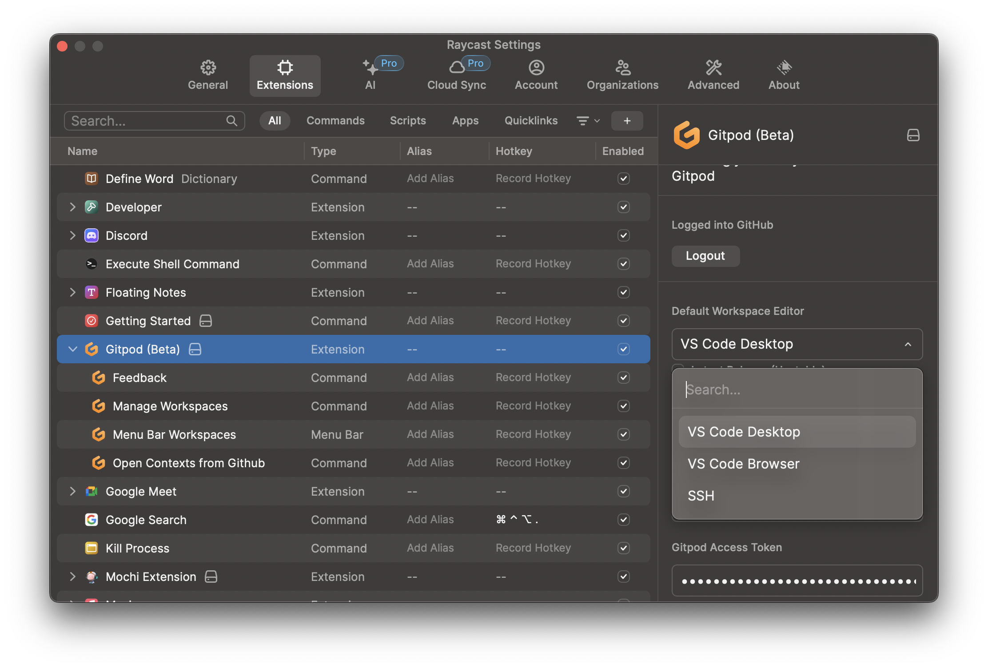
Task: Click the Floating Notes icon
Action: 92,292
